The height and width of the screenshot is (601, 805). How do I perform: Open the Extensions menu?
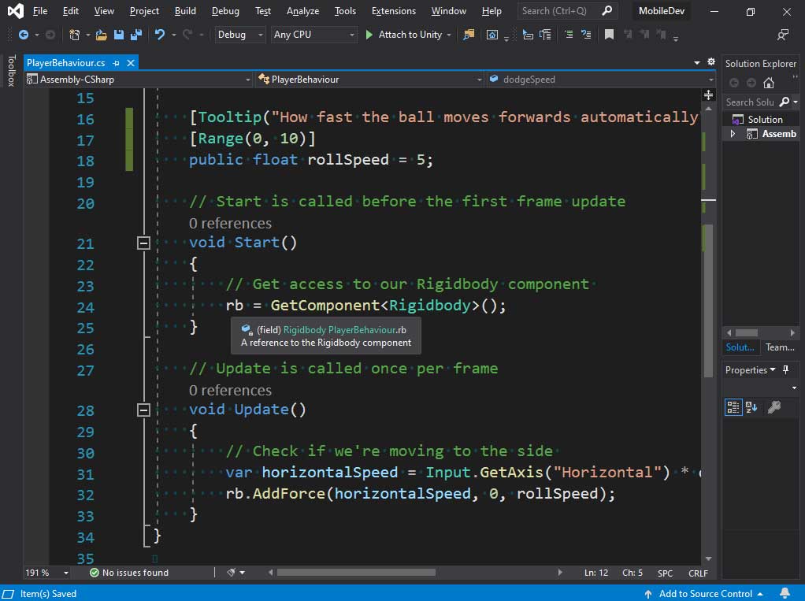[393, 11]
